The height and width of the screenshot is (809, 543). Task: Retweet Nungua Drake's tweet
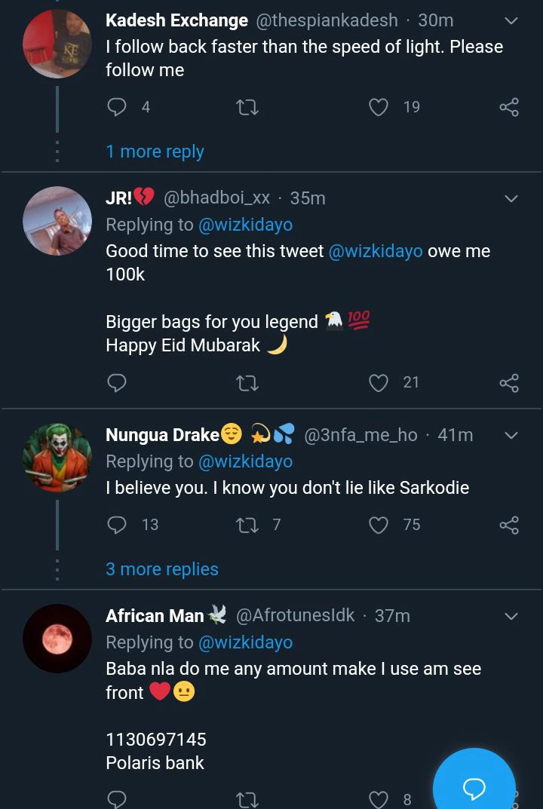coord(247,525)
